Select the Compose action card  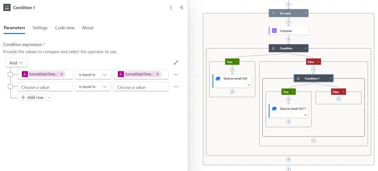pos(288,31)
